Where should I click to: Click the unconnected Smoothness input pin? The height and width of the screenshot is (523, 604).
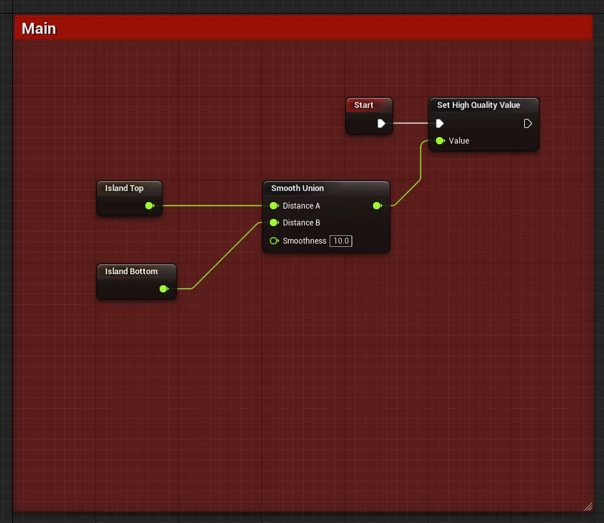click(274, 241)
